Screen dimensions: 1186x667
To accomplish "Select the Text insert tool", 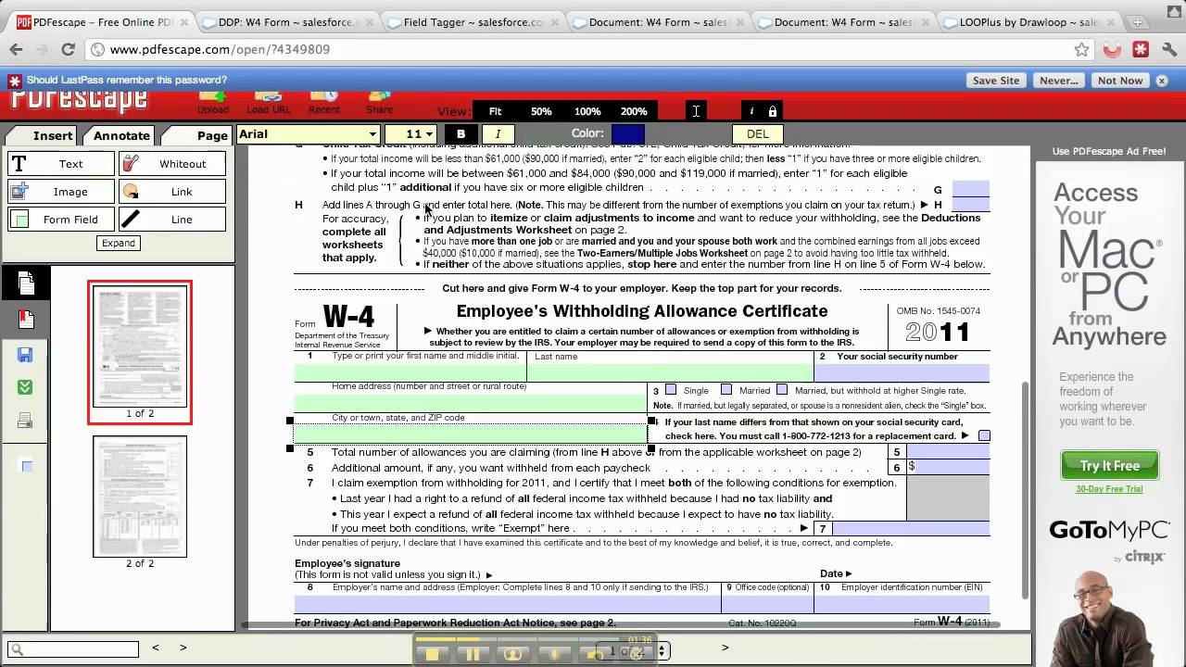I will click(61, 164).
